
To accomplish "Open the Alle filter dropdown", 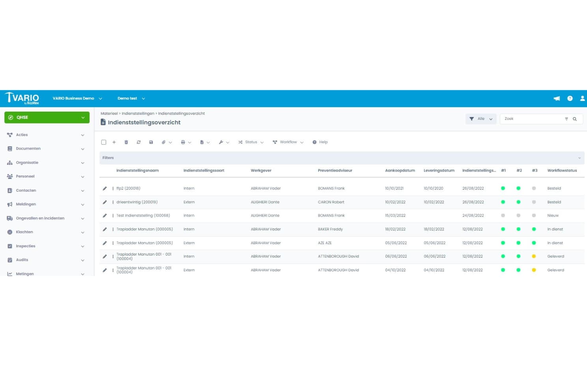I will point(481,119).
